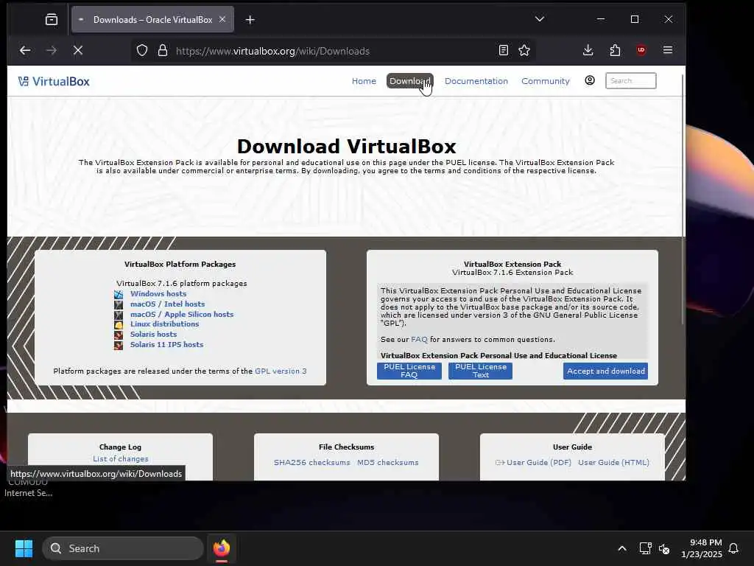Open Firefox View tab-history icon

[52, 20]
